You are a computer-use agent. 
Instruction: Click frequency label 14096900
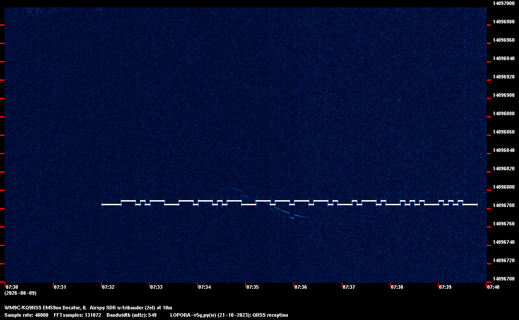click(504, 95)
